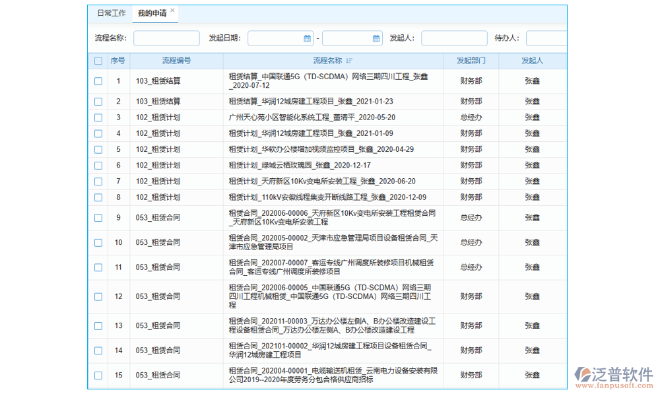Screen dimensions: 660x396
Task: Open the end date calendar picker icon
Action: click(x=376, y=38)
